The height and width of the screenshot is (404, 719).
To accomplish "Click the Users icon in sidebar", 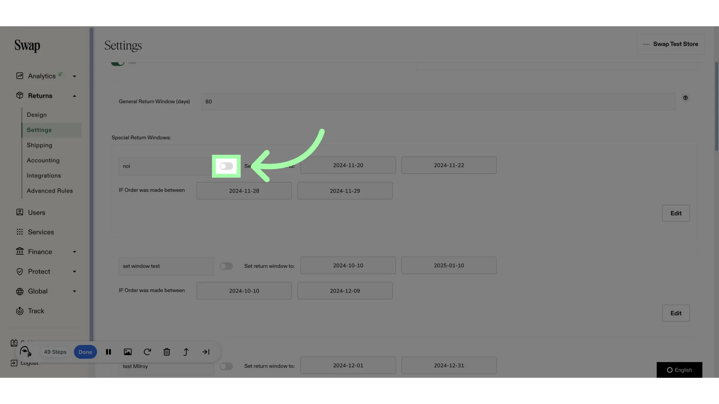I will click(20, 212).
